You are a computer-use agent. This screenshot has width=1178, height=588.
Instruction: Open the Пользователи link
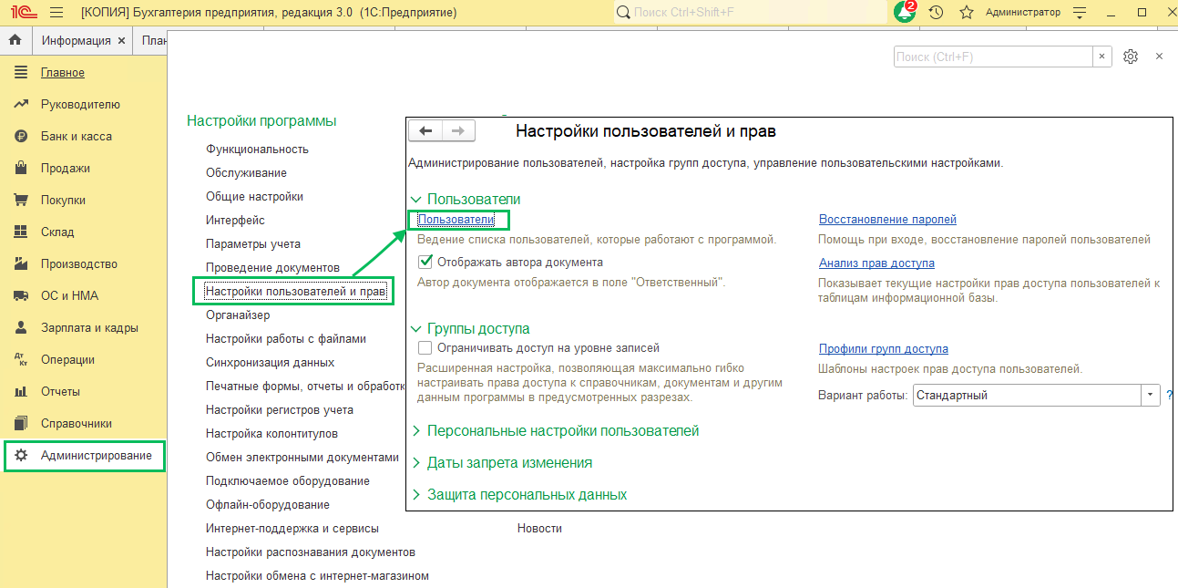coord(456,220)
